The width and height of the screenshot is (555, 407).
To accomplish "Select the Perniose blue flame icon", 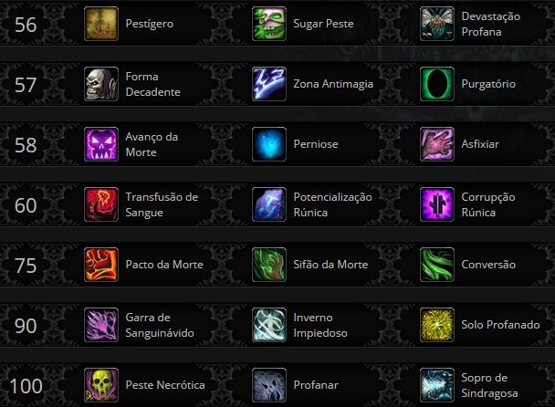I will 269,144.
